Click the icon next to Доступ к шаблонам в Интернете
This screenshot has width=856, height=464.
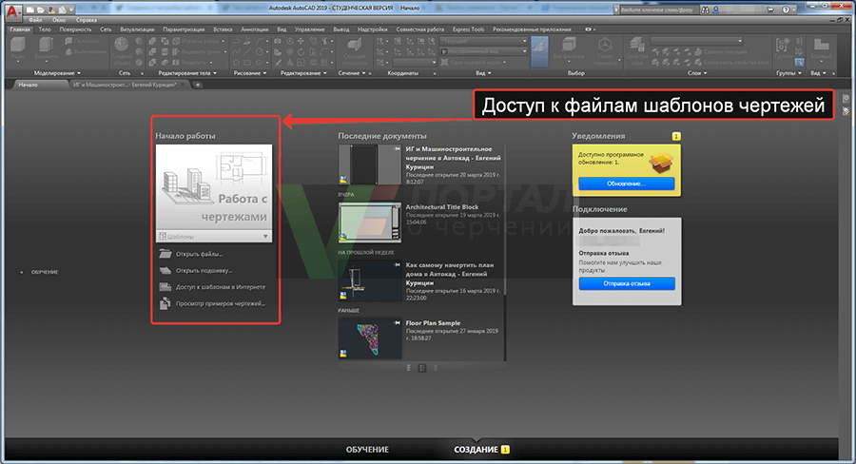165,286
